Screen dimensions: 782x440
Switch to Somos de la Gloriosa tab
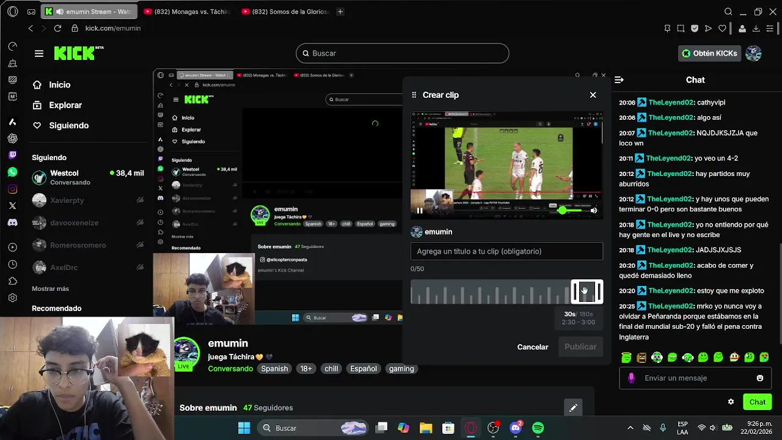click(x=285, y=12)
